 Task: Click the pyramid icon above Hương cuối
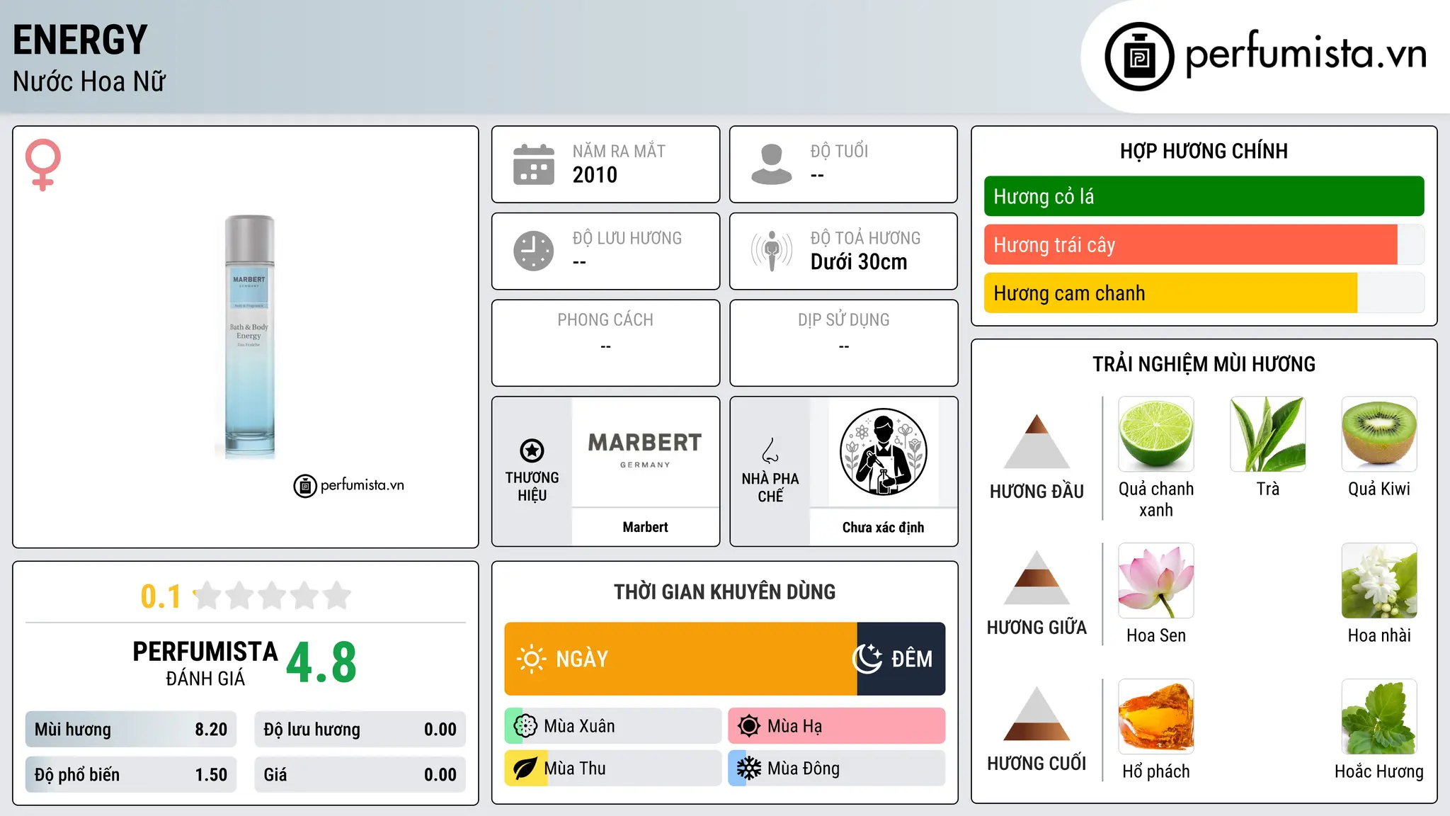point(1037,713)
